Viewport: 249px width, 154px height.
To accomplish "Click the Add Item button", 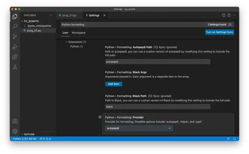I will coord(114,84).
